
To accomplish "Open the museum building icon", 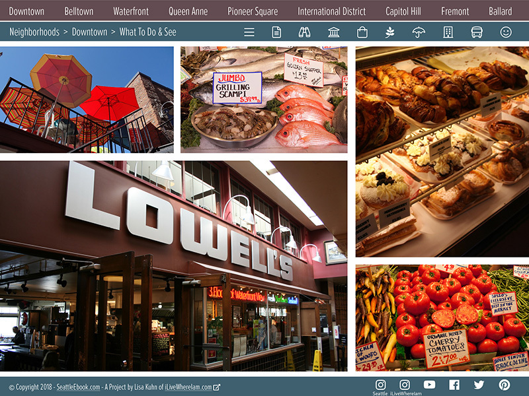I will coord(333,32).
